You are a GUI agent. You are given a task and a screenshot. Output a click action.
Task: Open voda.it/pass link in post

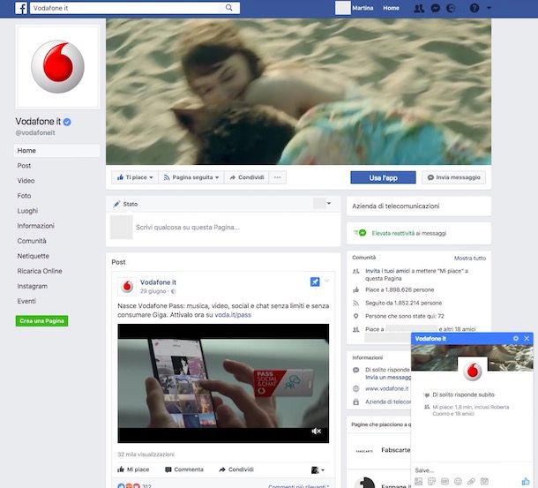[x=233, y=315]
